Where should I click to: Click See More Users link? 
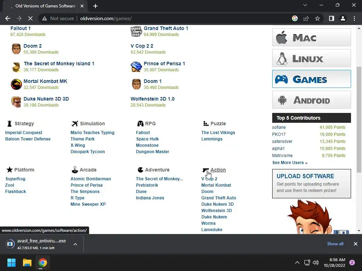click(290, 163)
